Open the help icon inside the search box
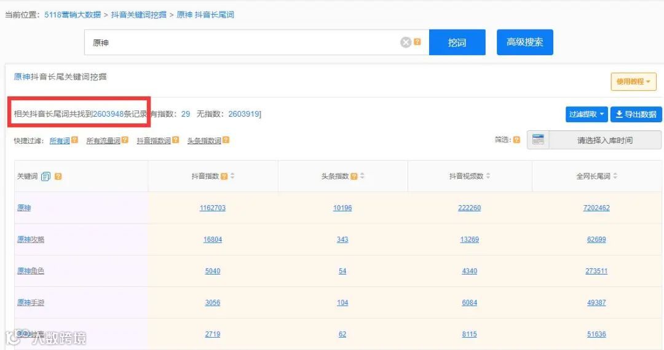The width and height of the screenshot is (664, 350). tap(417, 42)
